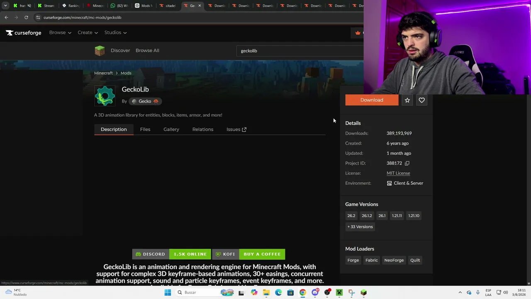Open the tab search dropdown

[x=5, y=6]
